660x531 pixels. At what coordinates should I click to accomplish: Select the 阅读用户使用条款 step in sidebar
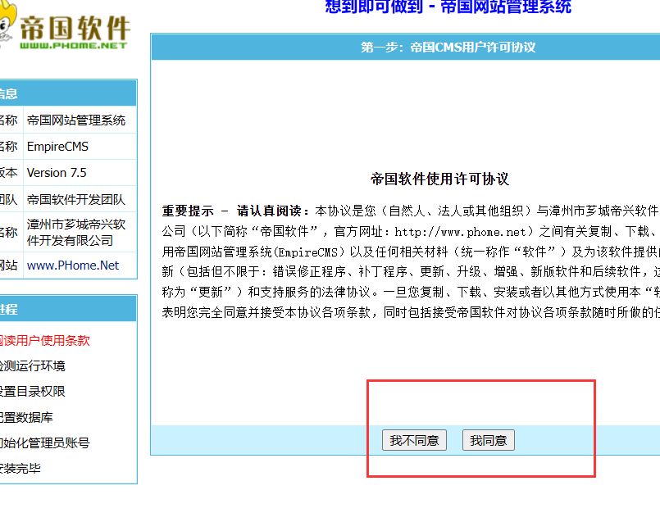(x=45, y=340)
